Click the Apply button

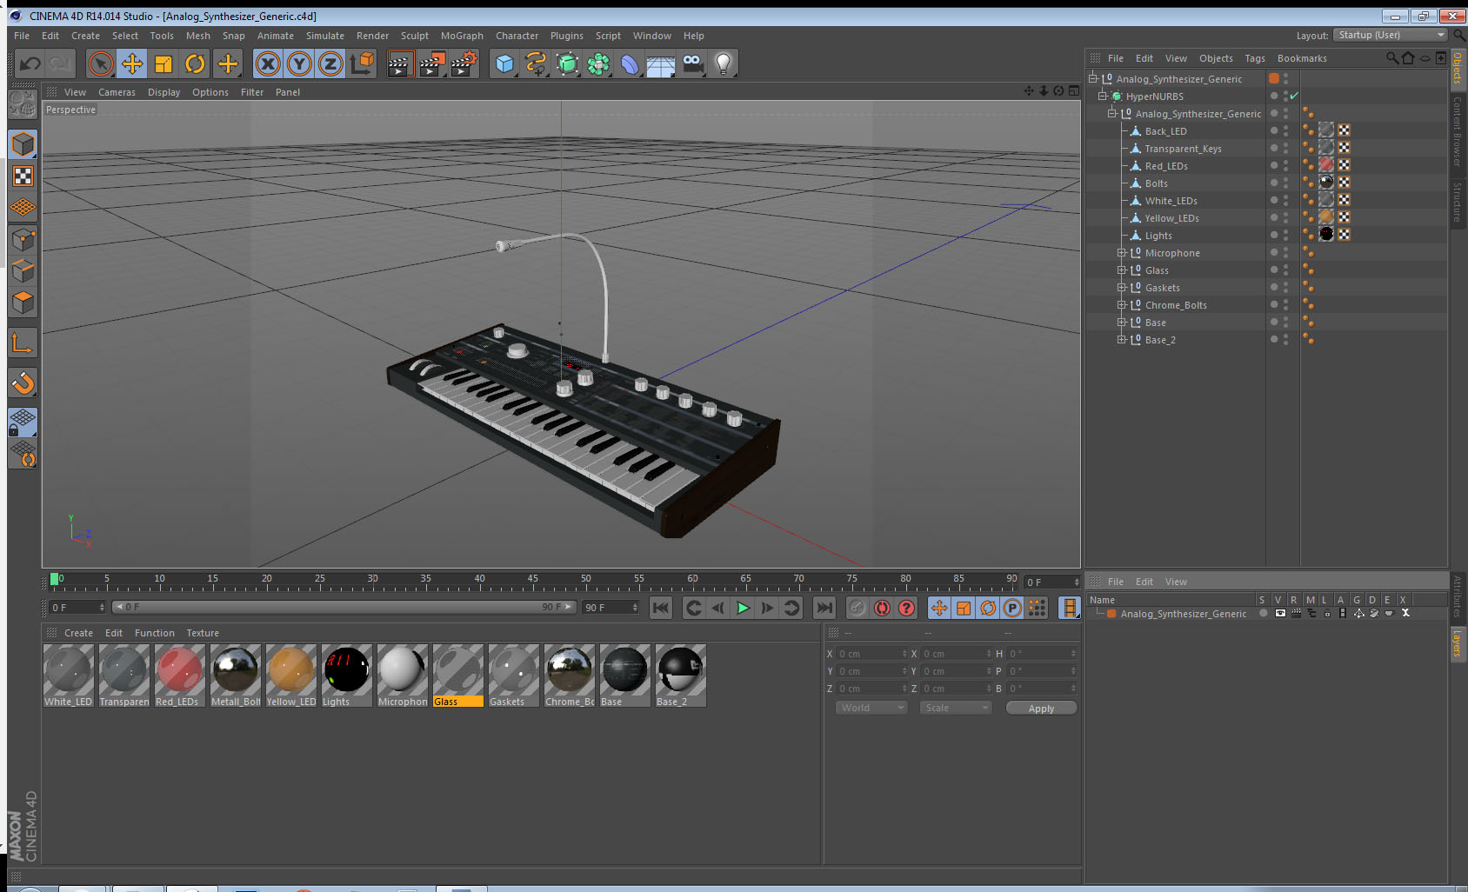pos(1041,709)
